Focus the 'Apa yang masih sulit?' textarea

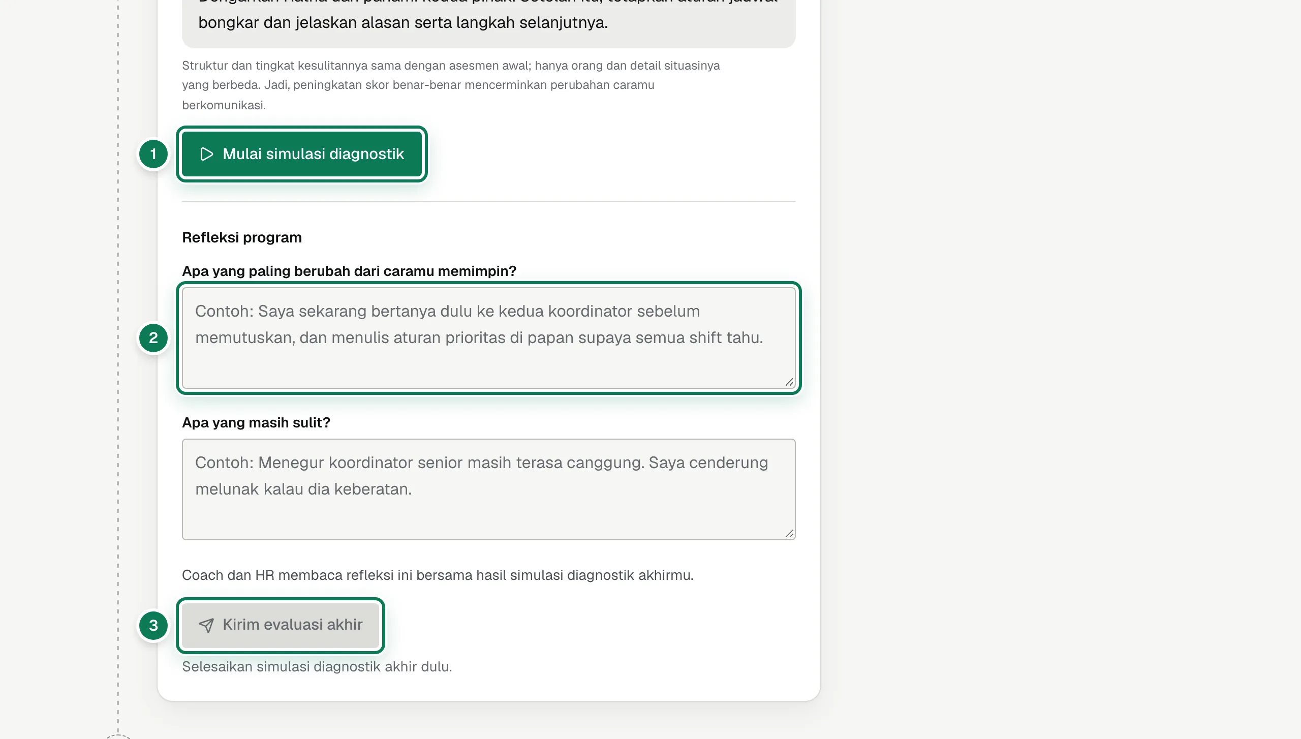[x=488, y=489]
